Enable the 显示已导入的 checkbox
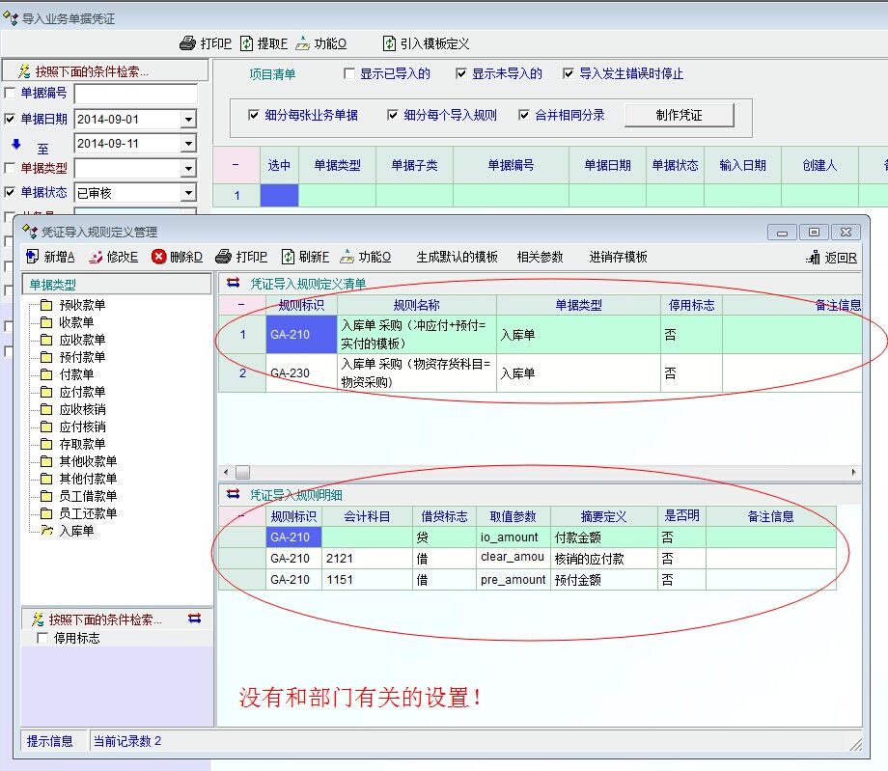Viewport: 888px width, 771px height. (350, 73)
